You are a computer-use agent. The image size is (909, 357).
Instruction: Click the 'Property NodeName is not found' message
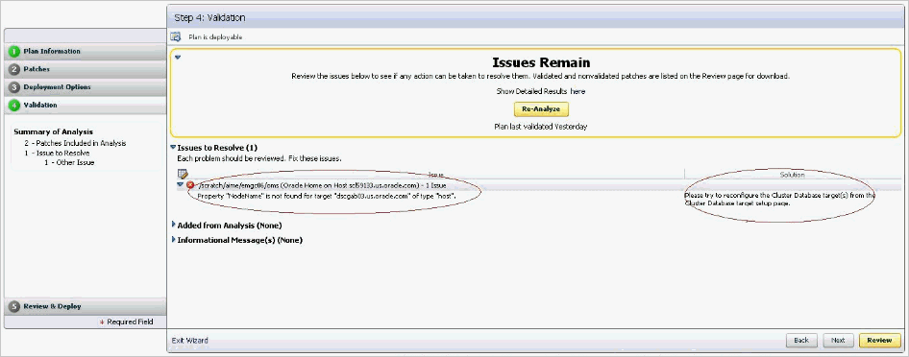click(327, 196)
